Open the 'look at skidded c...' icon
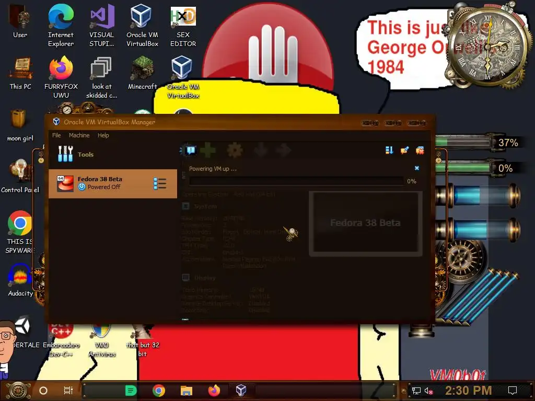The width and height of the screenshot is (535, 401). [102, 77]
